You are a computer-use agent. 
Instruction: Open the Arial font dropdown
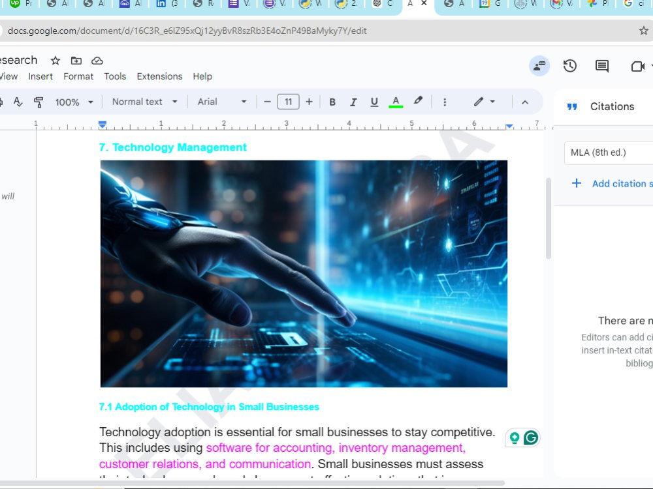221,102
